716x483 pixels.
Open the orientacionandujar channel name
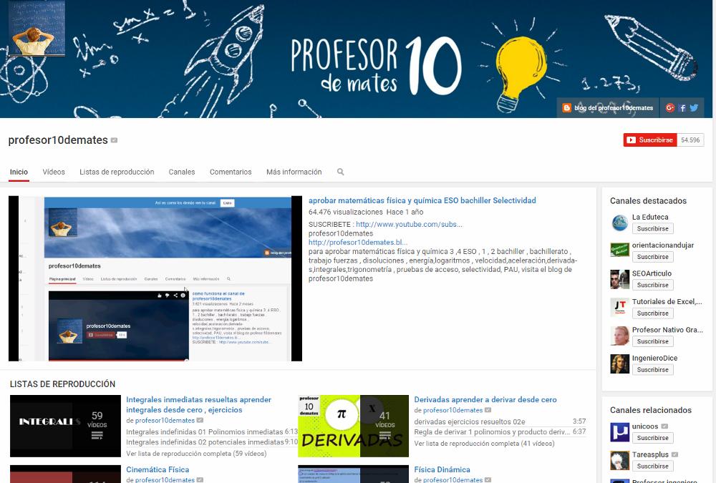point(663,245)
